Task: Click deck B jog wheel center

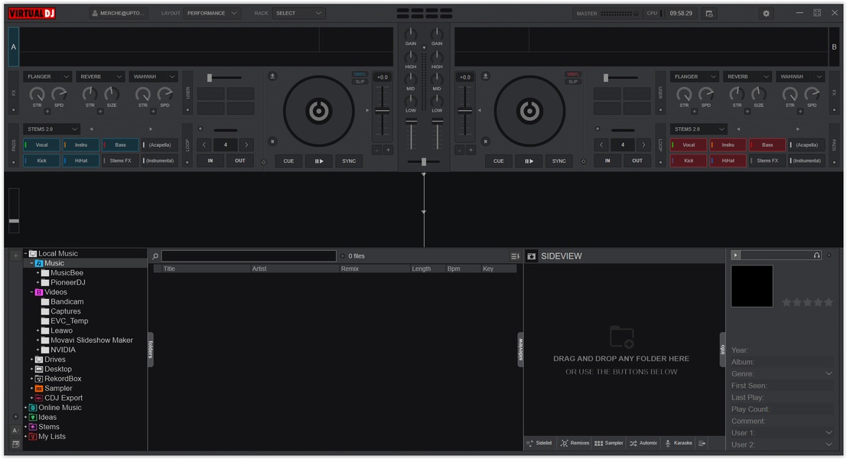Action: tap(529, 111)
